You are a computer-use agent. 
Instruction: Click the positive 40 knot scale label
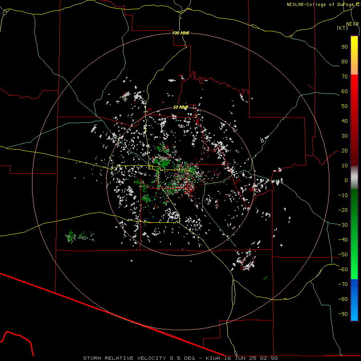[x=345, y=121]
